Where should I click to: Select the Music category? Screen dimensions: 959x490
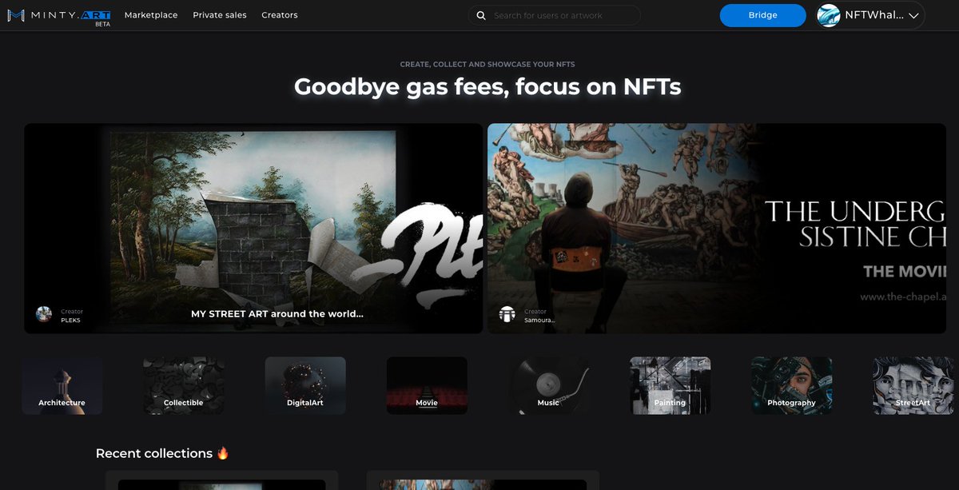tap(548, 385)
